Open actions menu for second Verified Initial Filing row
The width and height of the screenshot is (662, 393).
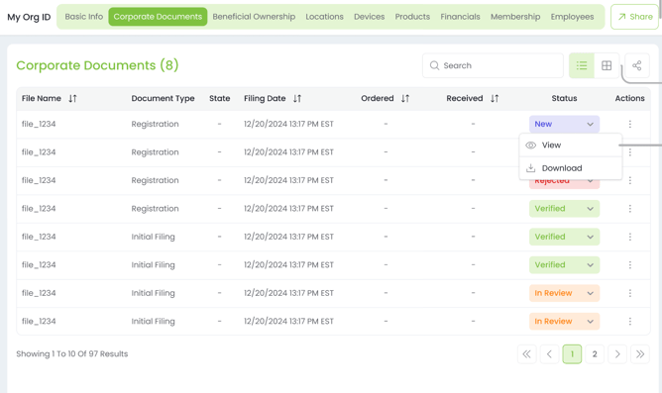tap(630, 265)
